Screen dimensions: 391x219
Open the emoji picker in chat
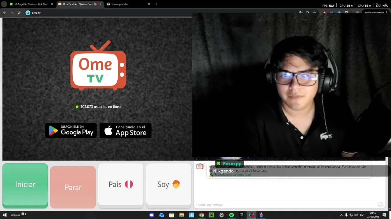coord(381,205)
